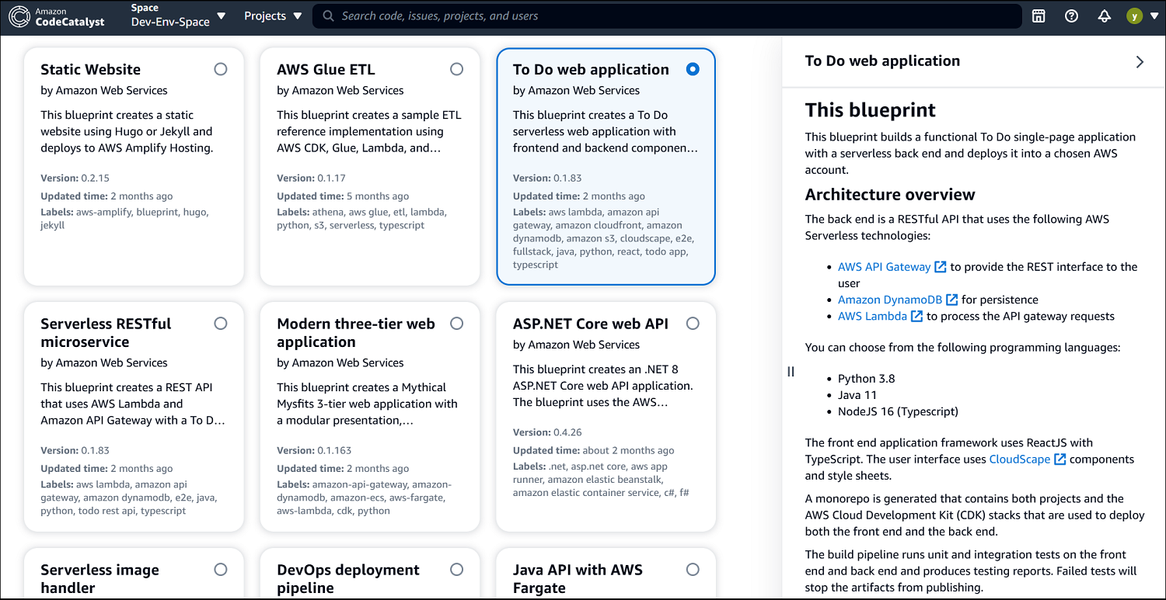
Task: Open the user profile avatar
Action: 1134,16
